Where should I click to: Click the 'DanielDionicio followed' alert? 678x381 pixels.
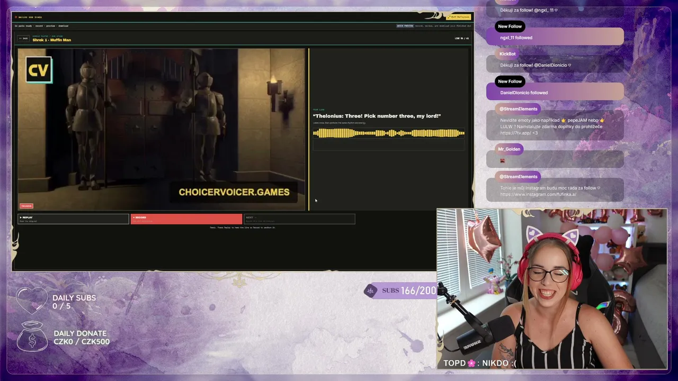(555, 93)
